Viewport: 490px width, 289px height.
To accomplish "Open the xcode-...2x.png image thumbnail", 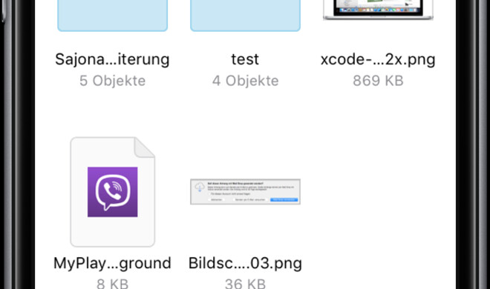I will 378,10.
